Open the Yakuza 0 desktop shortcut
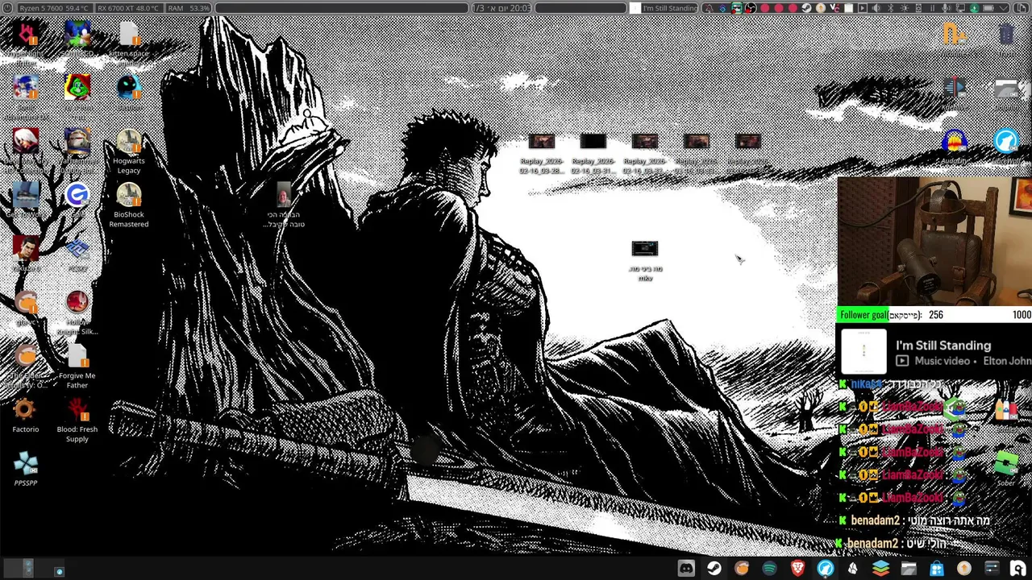1032x580 pixels. pos(25,248)
